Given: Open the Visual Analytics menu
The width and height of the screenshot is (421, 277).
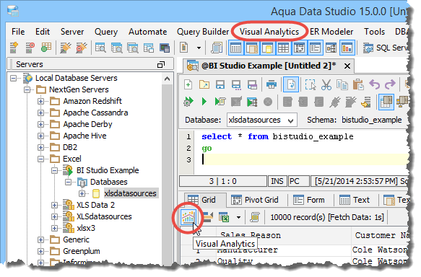Looking at the screenshot, I should point(269,32).
